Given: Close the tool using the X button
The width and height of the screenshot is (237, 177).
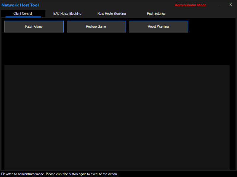Looking at the screenshot, I should 230,5.
